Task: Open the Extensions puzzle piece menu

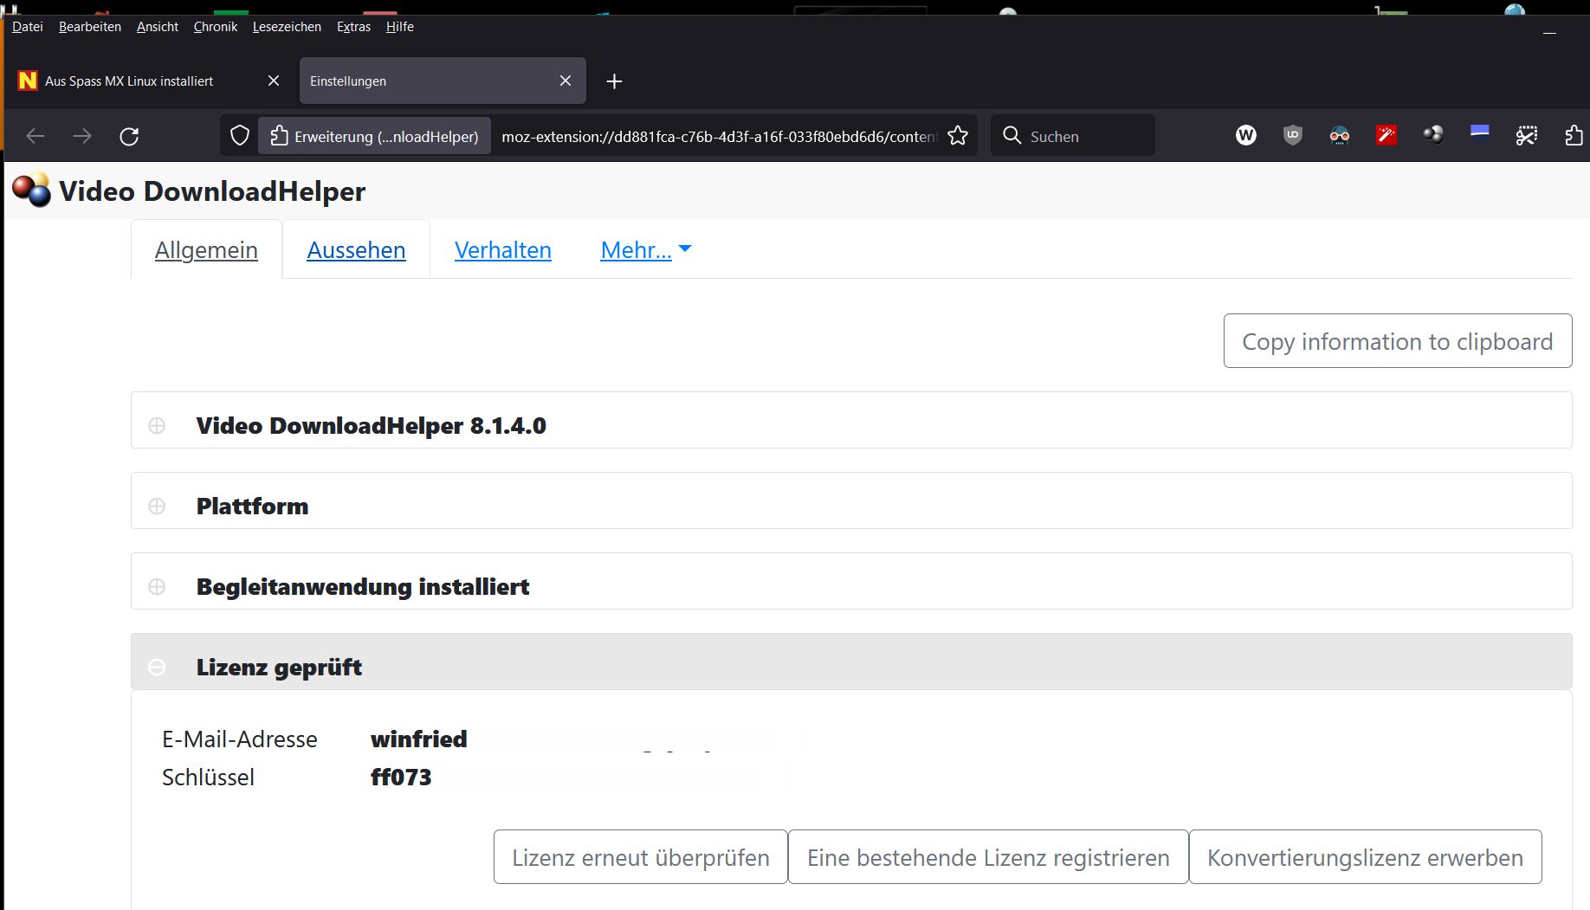Action: click(1574, 135)
